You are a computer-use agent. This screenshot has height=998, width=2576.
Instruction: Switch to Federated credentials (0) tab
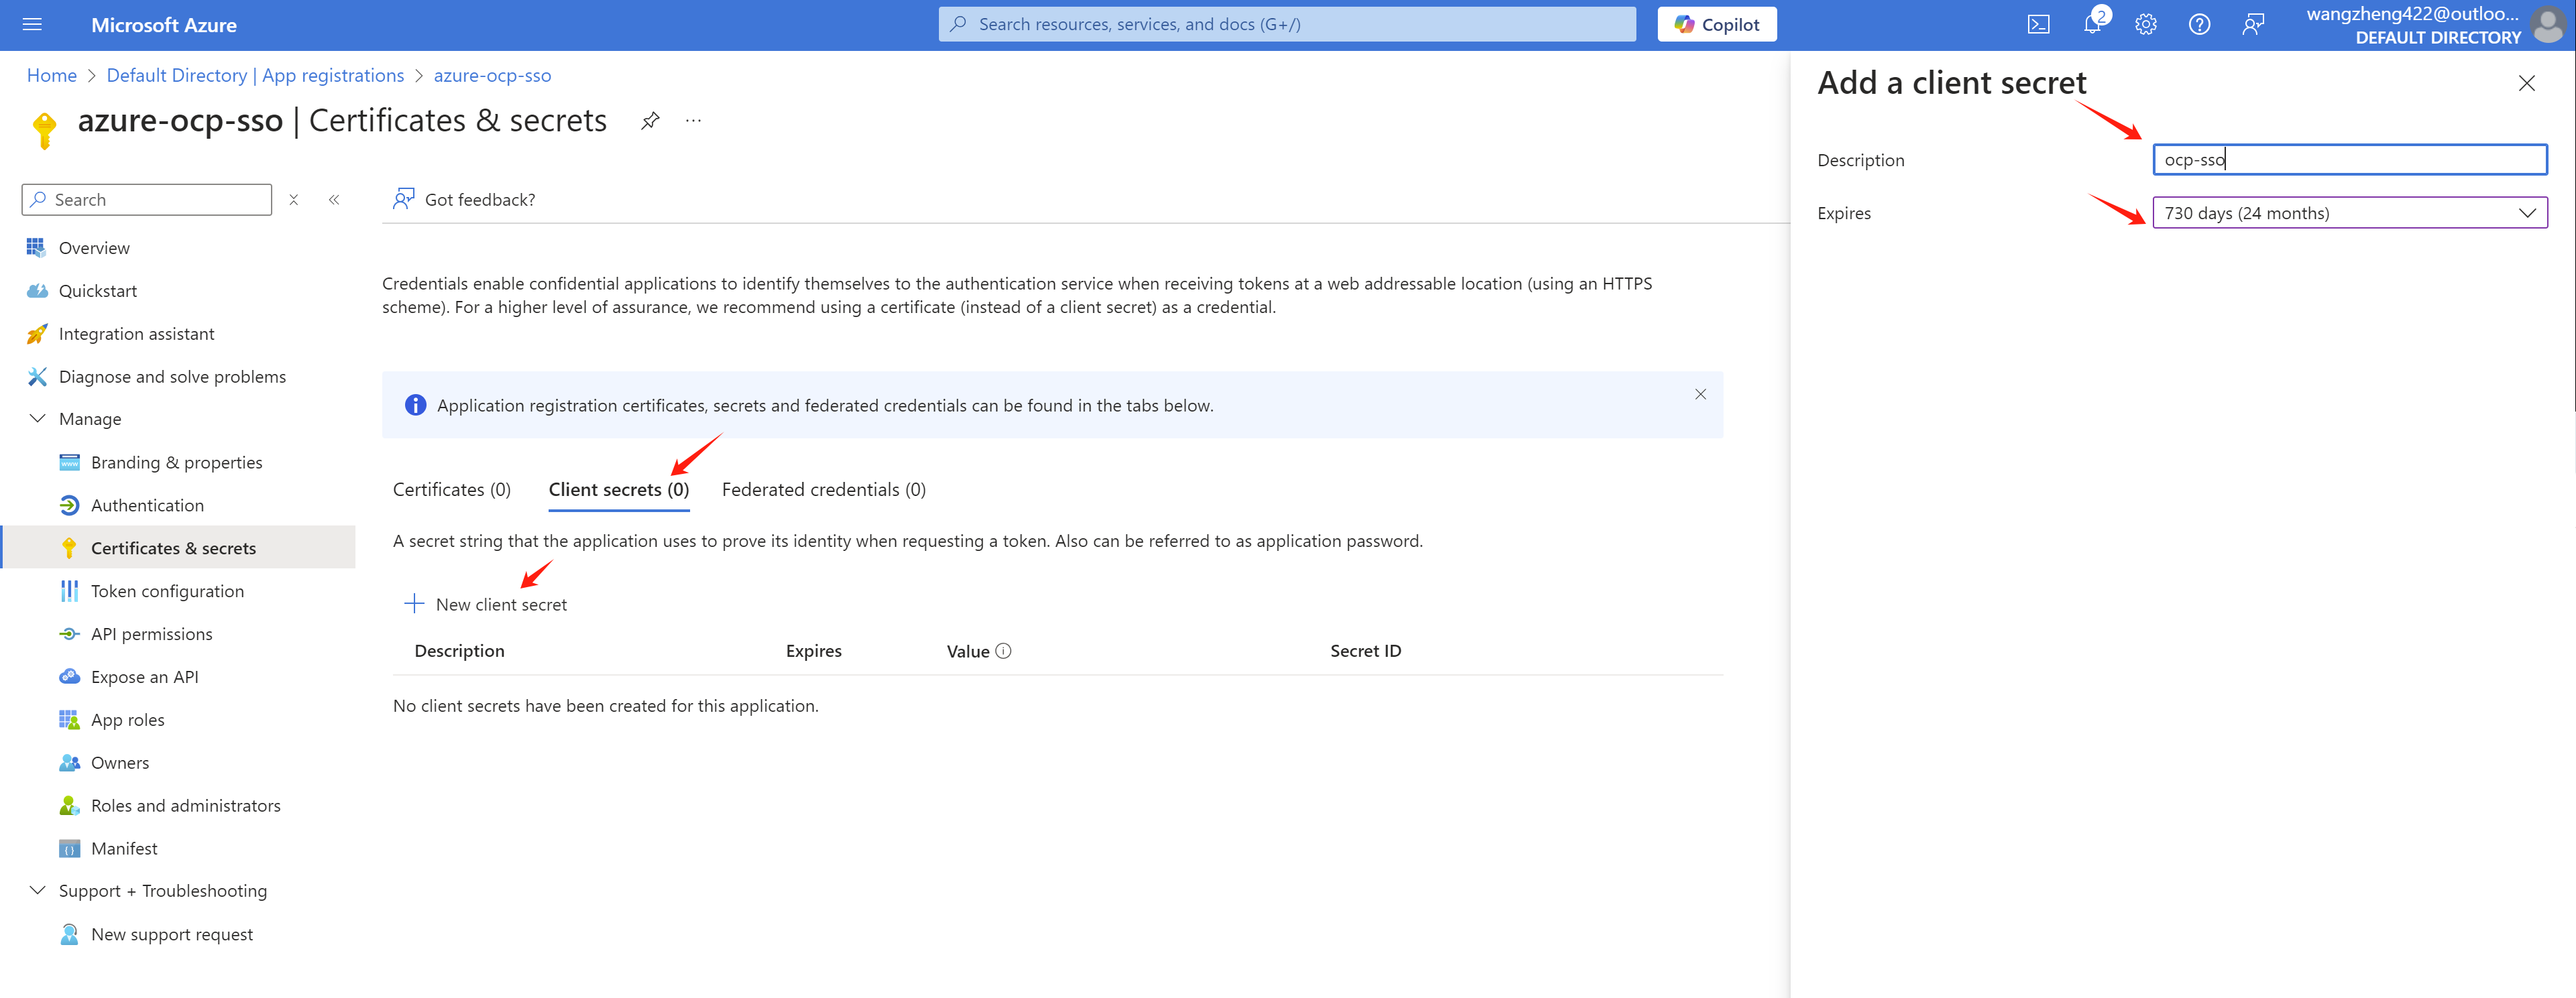coord(823,489)
